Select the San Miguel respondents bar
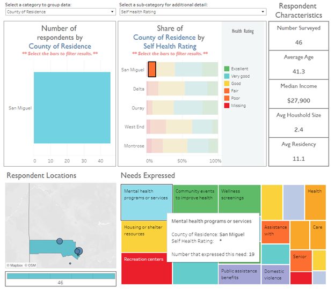The image size is (335, 289). (x=72, y=109)
